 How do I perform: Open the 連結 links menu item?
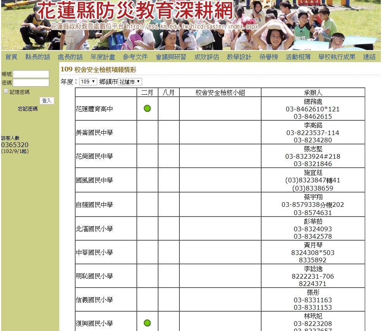coord(369,57)
